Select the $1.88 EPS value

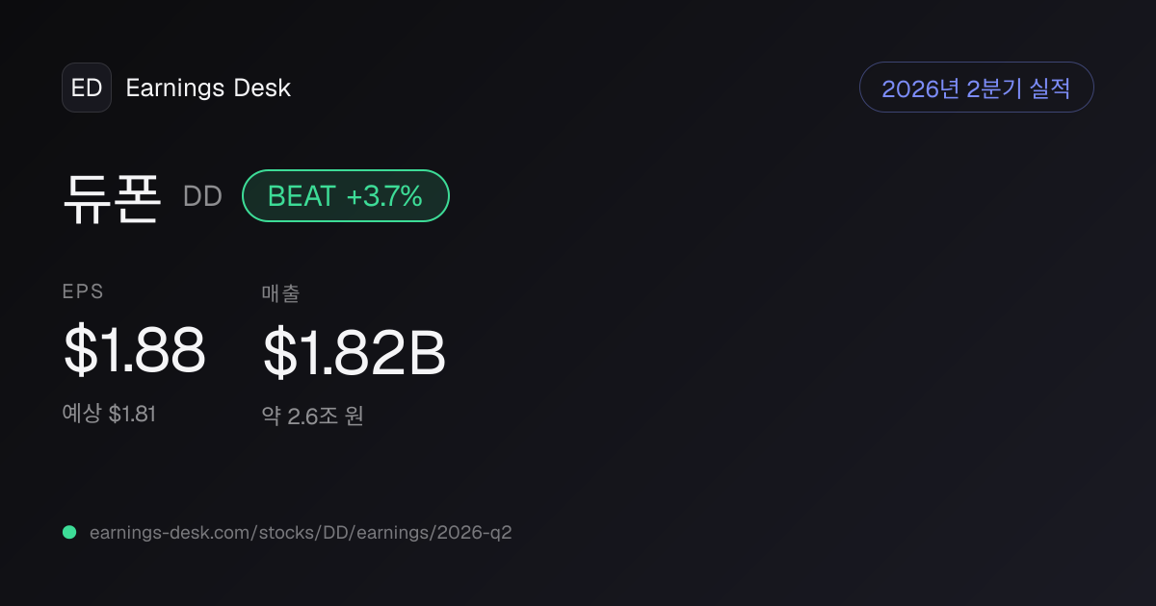135,350
